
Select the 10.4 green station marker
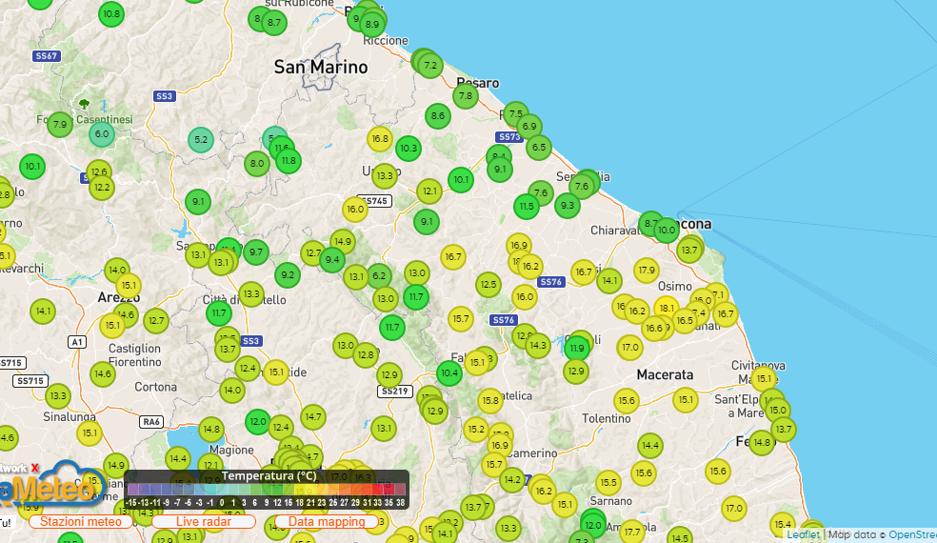coord(449,373)
